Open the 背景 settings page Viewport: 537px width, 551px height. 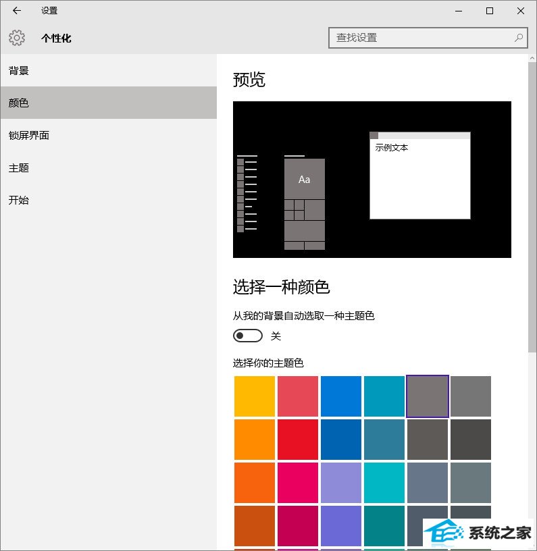pyautogui.click(x=109, y=71)
